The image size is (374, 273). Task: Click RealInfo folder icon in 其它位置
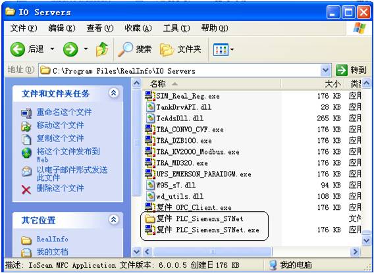(x=26, y=240)
